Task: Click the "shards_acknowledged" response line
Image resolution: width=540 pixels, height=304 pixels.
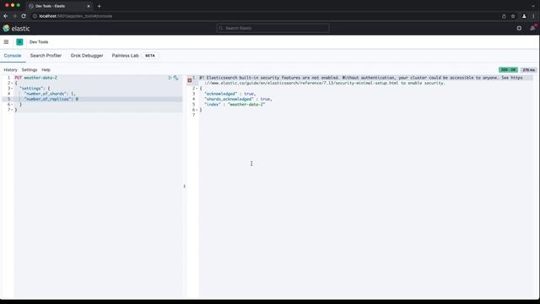Action: pyautogui.click(x=238, y=100)
